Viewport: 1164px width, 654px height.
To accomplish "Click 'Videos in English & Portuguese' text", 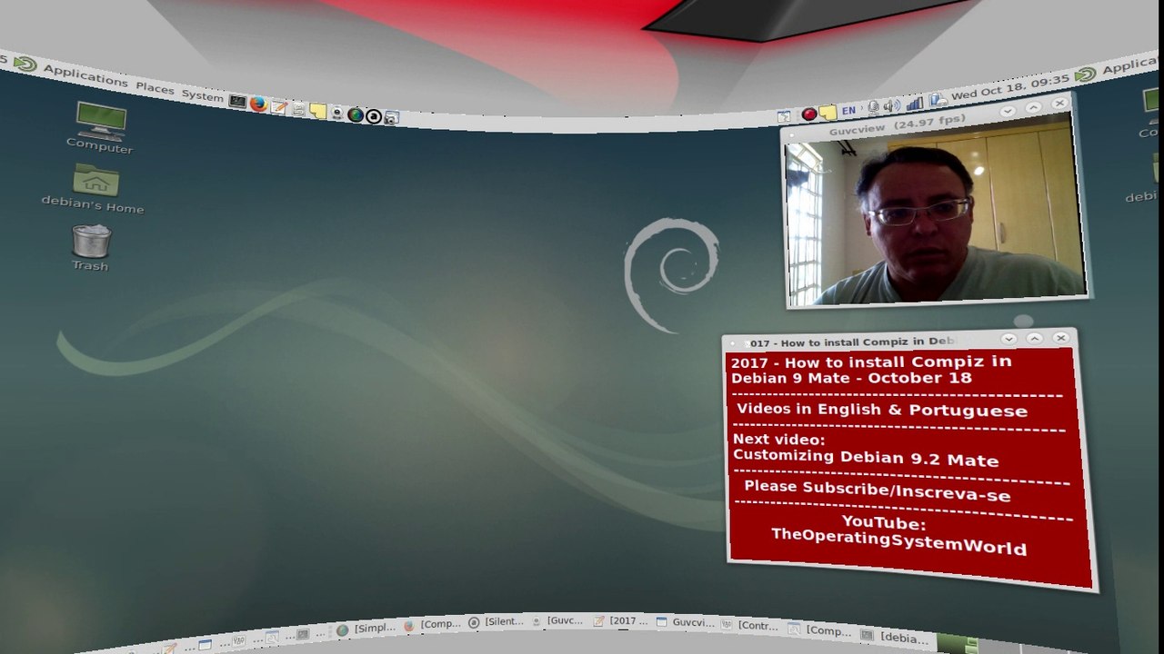I will pos(881,410).
